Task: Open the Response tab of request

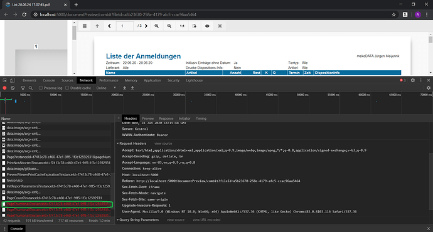Action: pyautogui.click(x=166, y=119)
